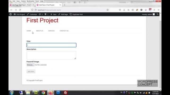Go to the ABOUT US page
This screenshot has width=170, height=95.
pyautogui.click(x=40, y=31)
